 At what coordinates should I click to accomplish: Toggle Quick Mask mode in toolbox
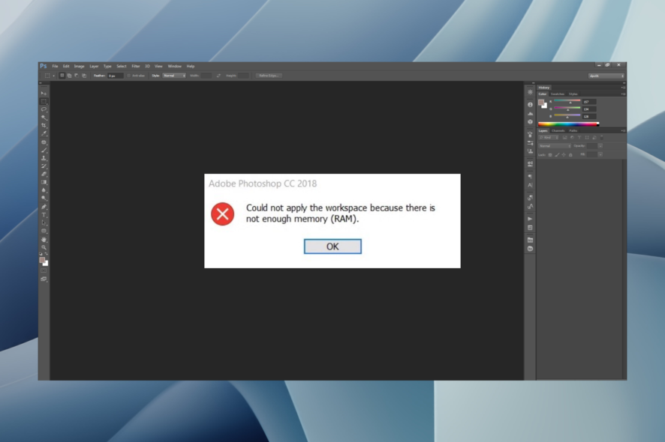44,270
